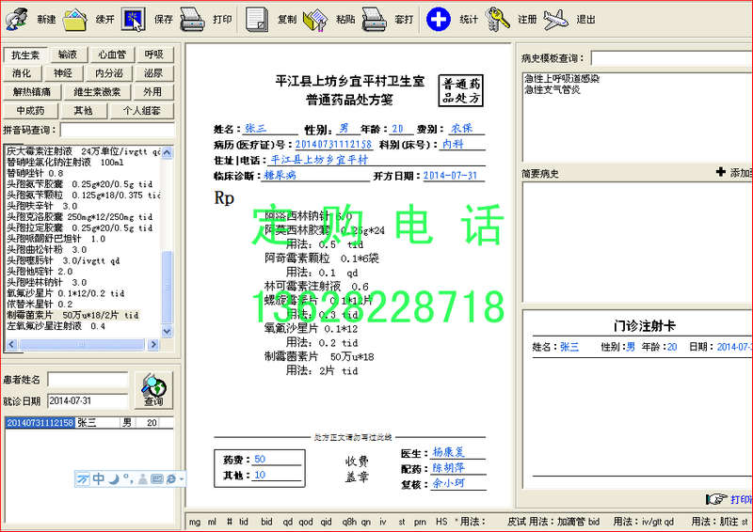
Task: Click the 续开 folder icon
Action: pos(76,20)
